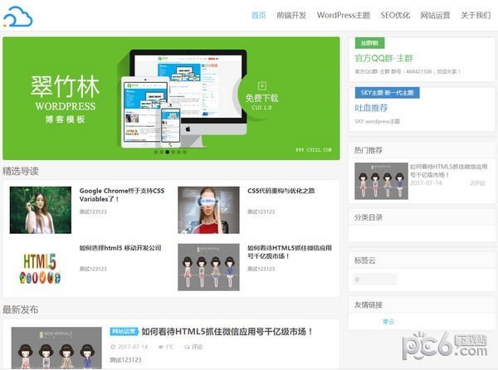Open 最新发布 post doll thumbnail
Screen dimensions: 498x370
point(56,348)
